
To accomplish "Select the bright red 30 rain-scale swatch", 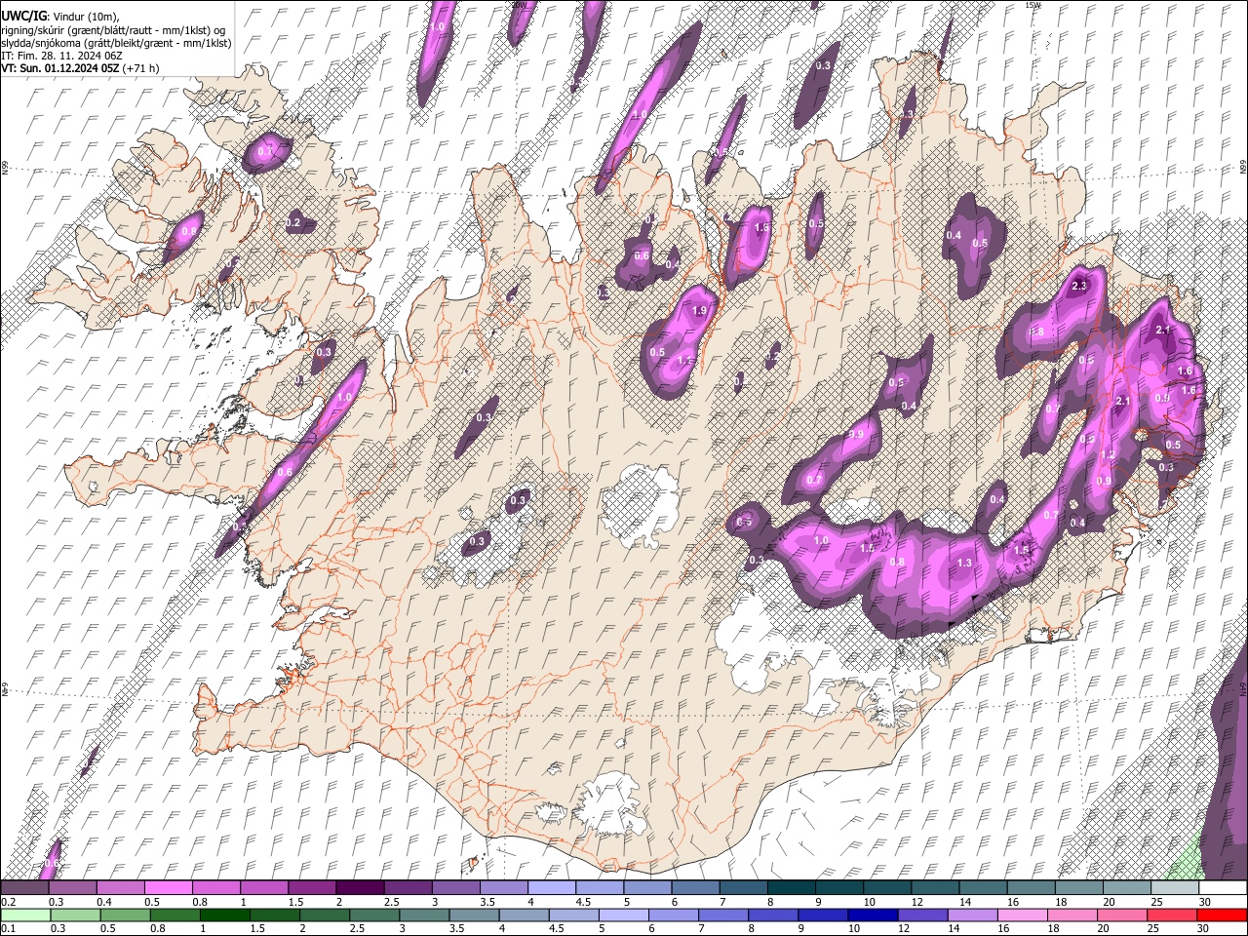I will coord(1222,915).
